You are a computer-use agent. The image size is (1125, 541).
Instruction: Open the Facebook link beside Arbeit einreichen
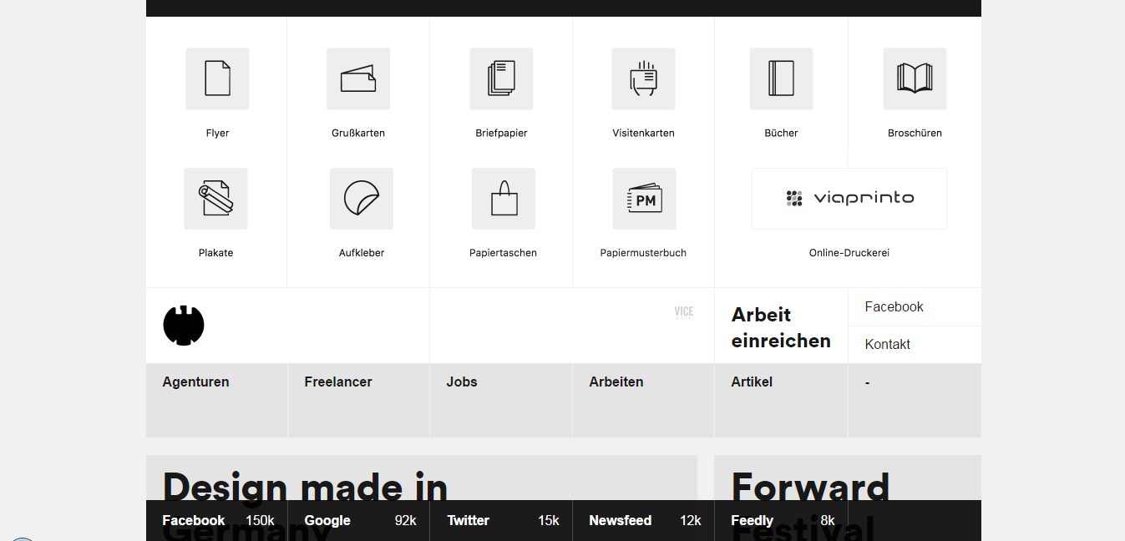pyautogui.click(x=894, y=306)
